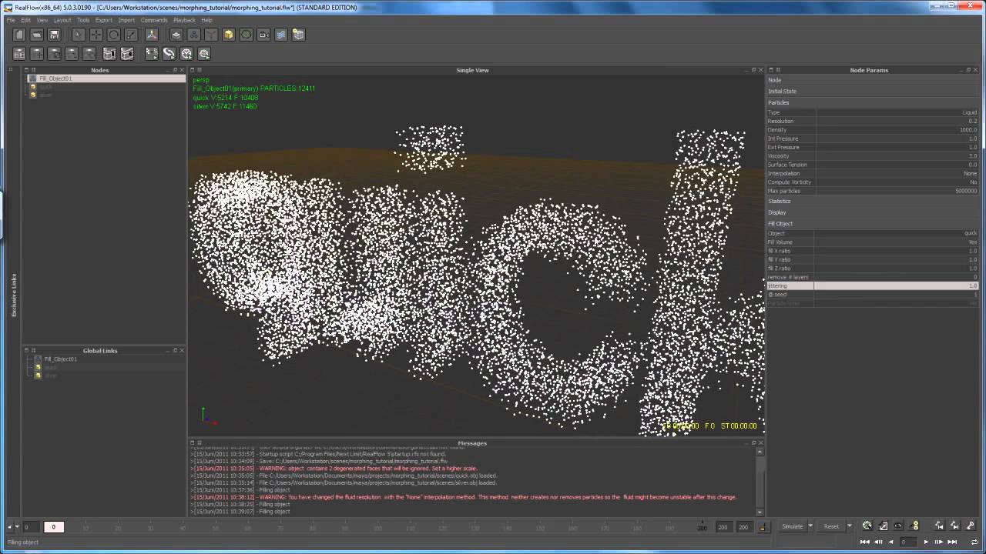This screenshot has width=986, height=554.
Task: Open the three-spheres particle emitter icon
Action: 193,35
